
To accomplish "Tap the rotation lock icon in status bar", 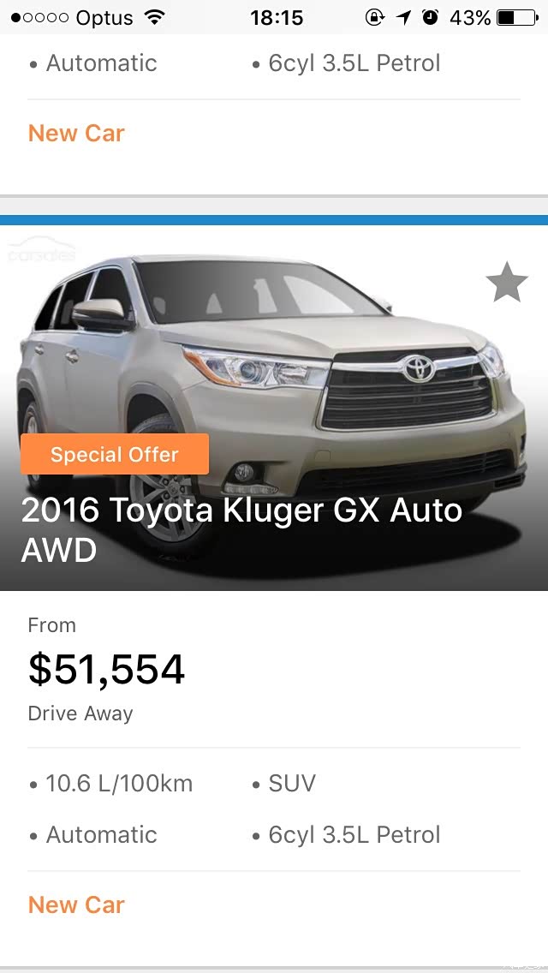I will click(x=375, y=17).
